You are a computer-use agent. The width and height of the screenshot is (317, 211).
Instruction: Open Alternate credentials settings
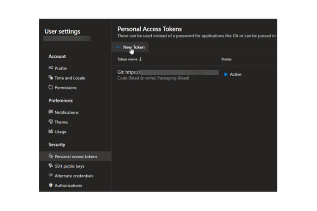[74, 176]
